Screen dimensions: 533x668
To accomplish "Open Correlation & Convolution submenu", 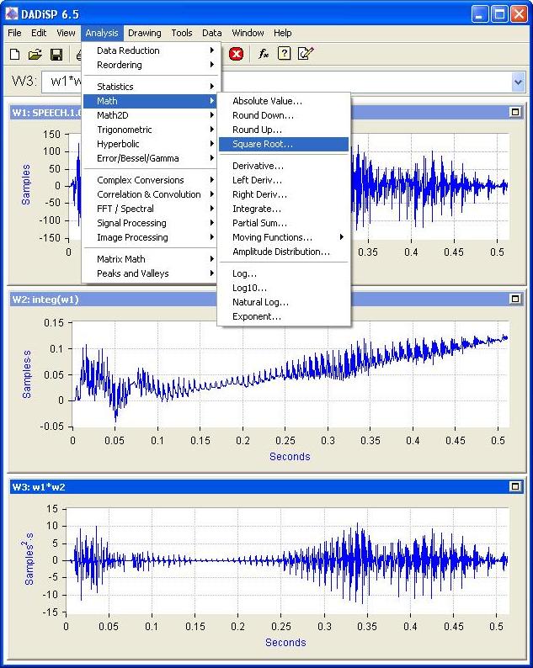I will [152, 194].
